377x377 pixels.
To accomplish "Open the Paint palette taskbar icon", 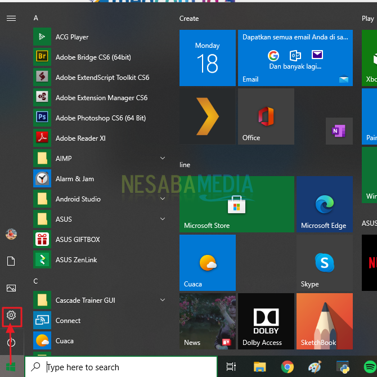I will (x=315, y=367).
